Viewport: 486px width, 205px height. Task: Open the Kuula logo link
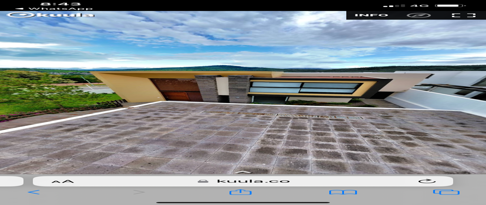[51, 15]
